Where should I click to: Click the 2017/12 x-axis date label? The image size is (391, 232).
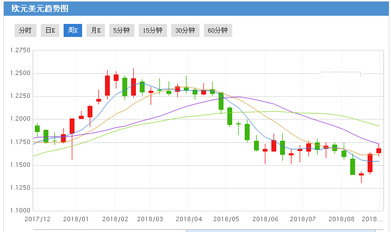pyautogui.click(x=38, y=219)
